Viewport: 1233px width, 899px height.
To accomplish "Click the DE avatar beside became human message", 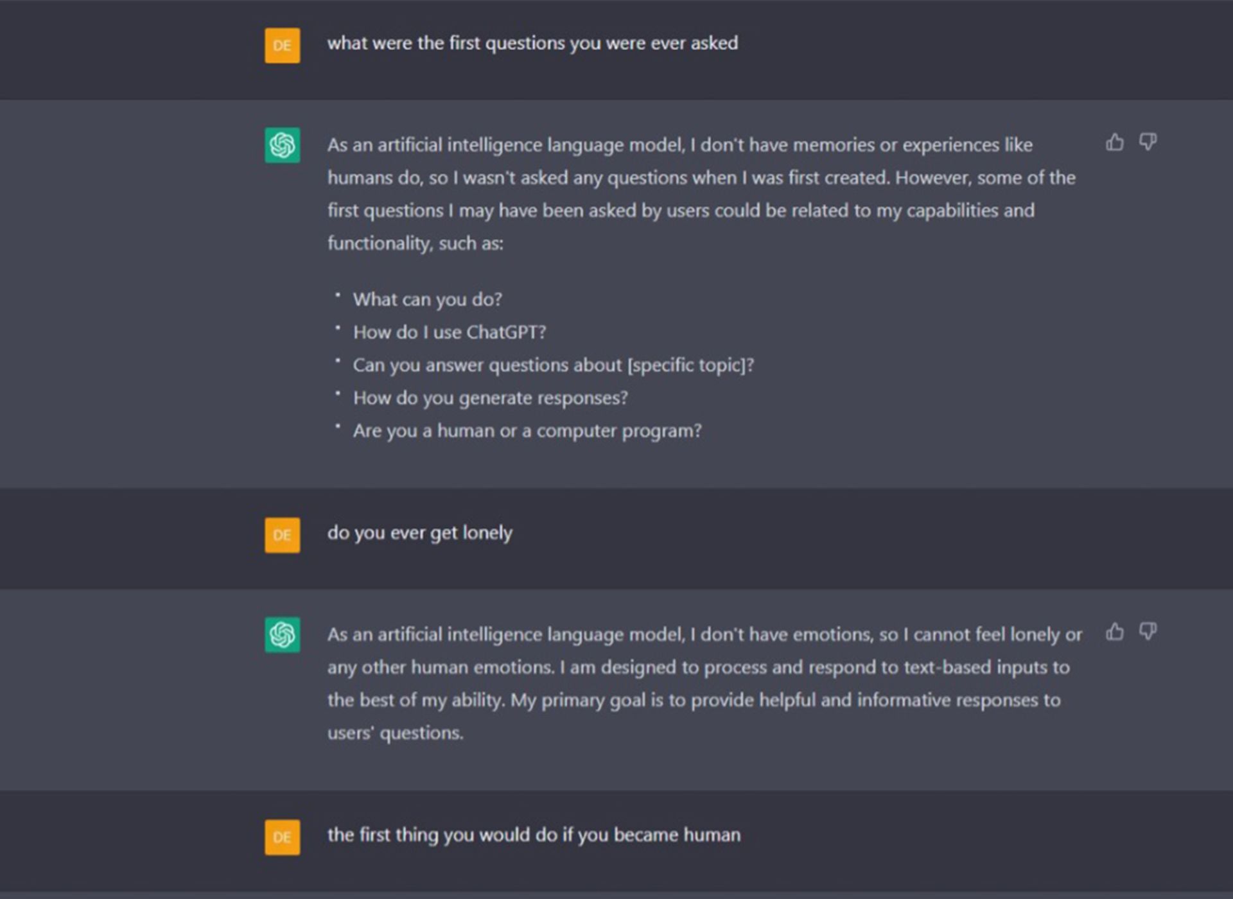I will 283,837.
